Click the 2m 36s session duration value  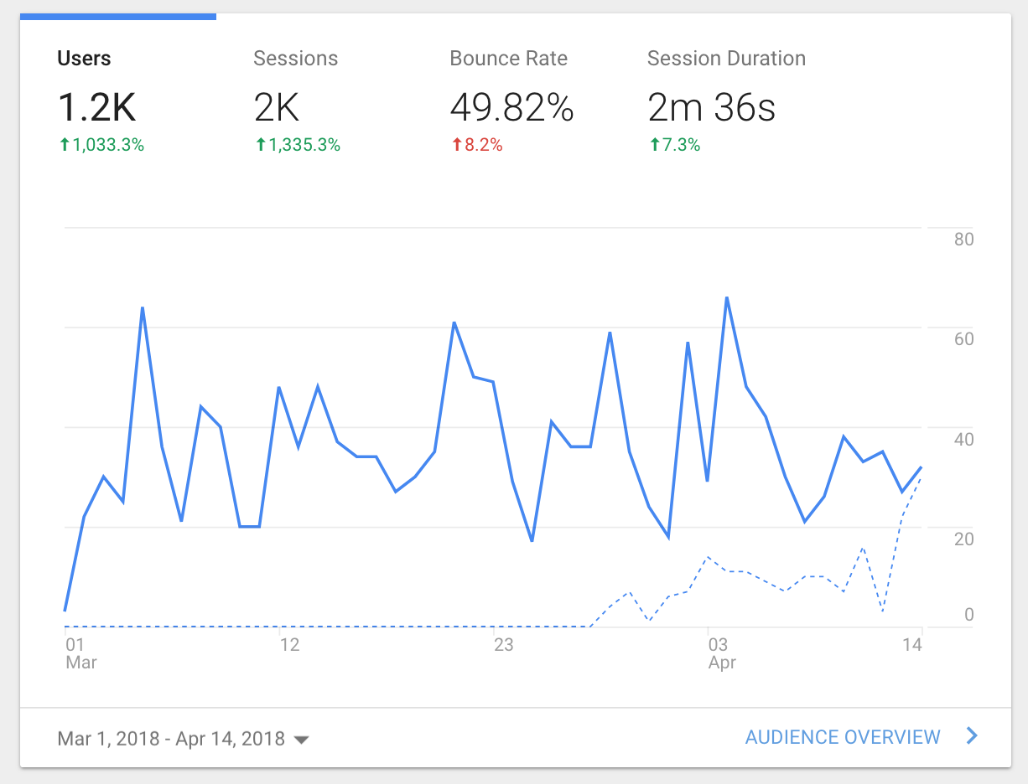pyautogui.click(x=711, y=107)
